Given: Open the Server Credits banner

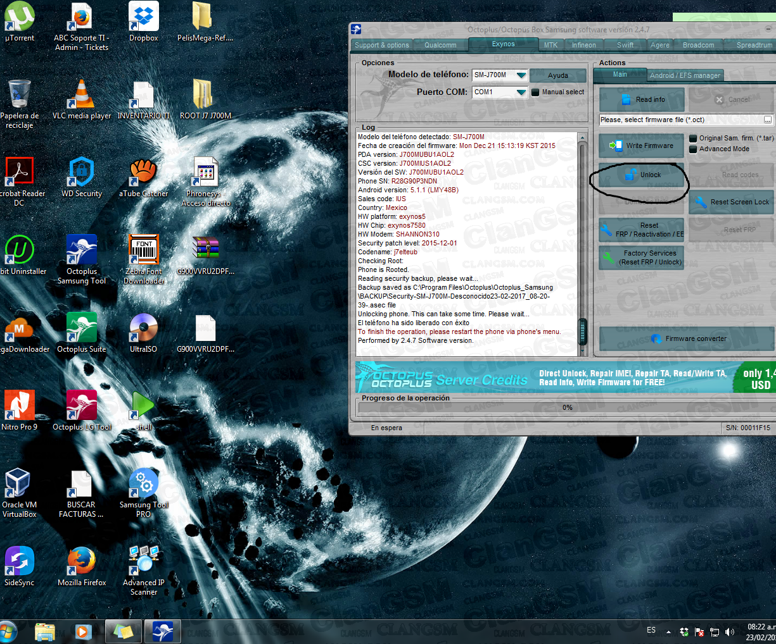Looking at the screenshot, I should coord(565,378).
